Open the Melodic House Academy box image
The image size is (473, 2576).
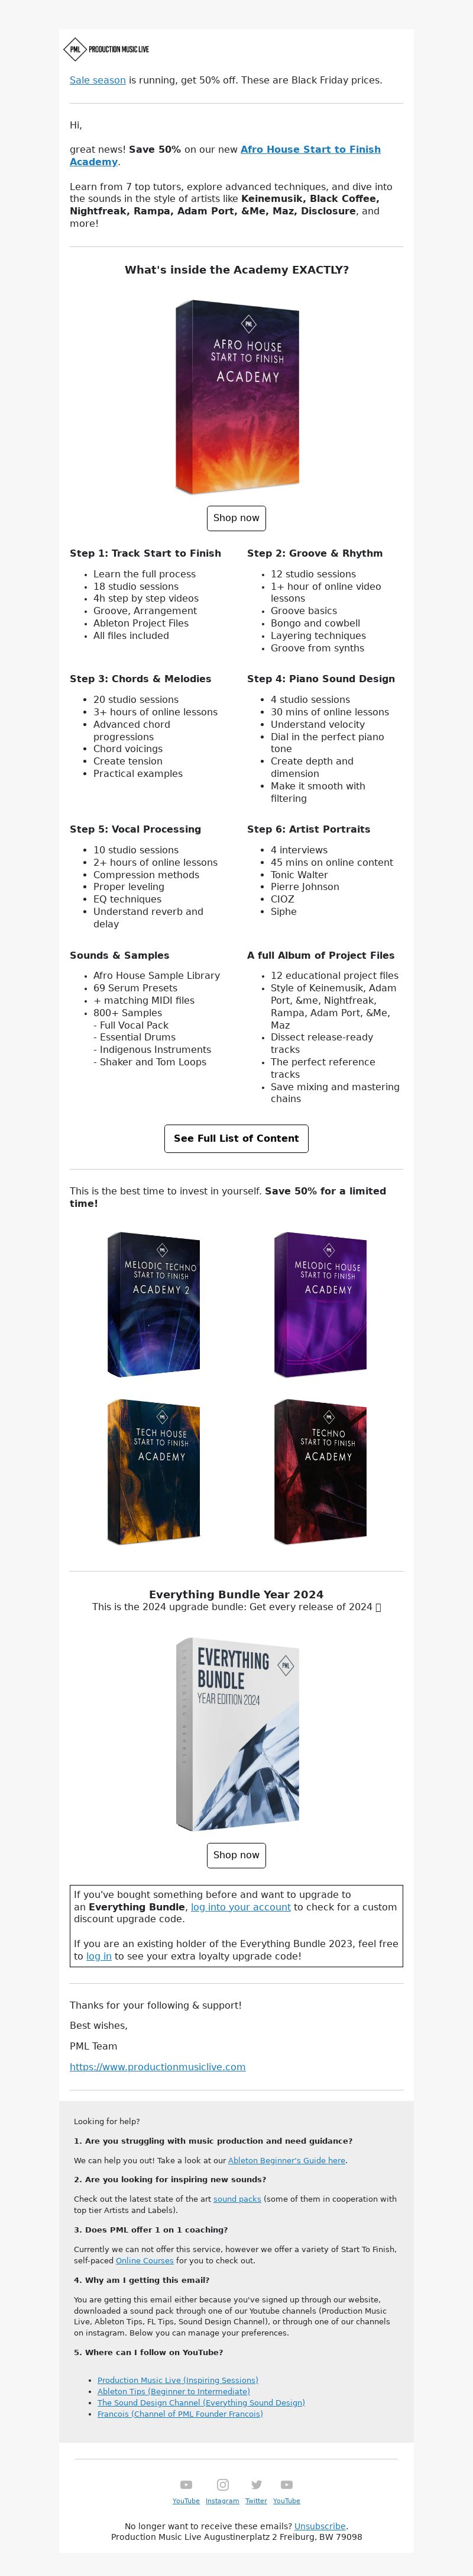[320, 1304]
